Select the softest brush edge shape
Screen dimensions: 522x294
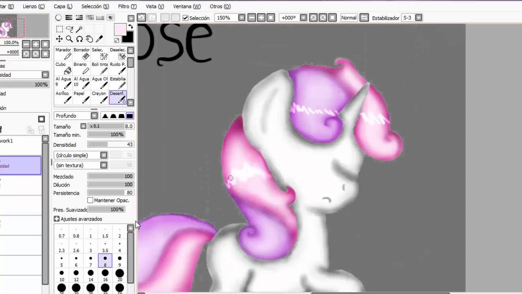click(x=105, y=116)
